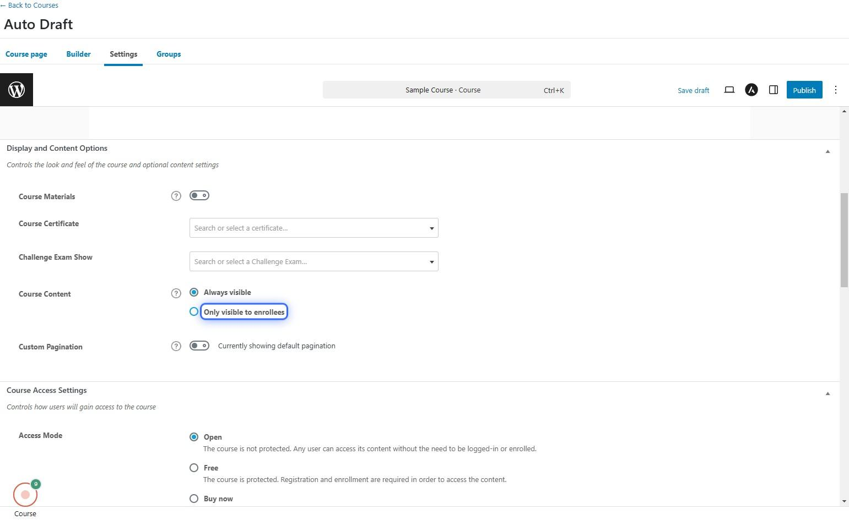Enable the Course Materials toggle

point(199,196)
